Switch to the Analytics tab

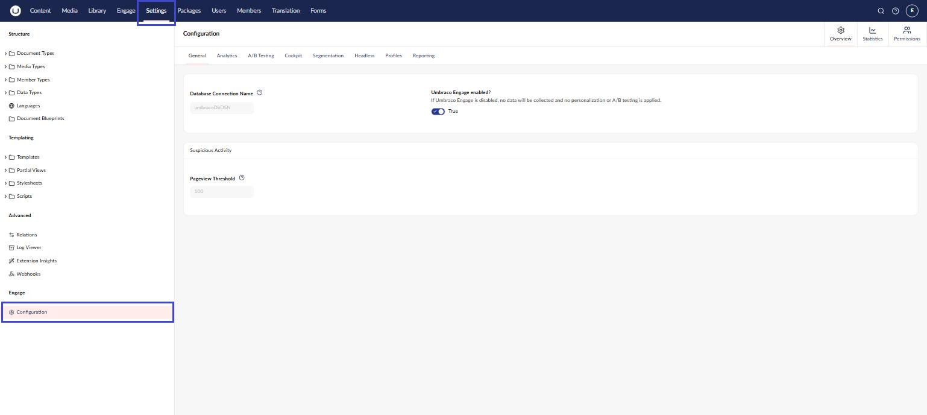click(x=227, y=55)
